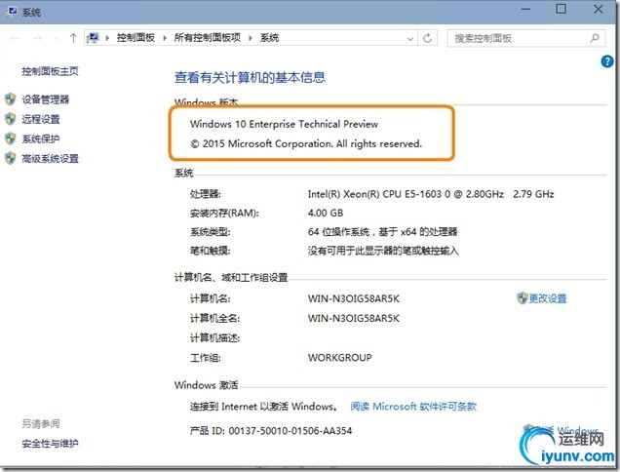The image size is (620, 472).
Task: Open 高级系统设置 link
Action: 51,159
